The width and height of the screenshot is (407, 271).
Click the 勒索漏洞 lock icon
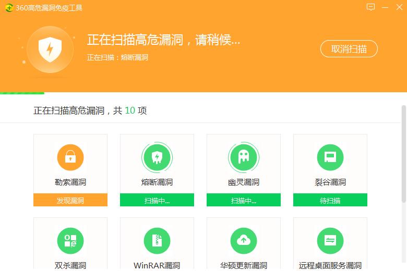(70, 157)
